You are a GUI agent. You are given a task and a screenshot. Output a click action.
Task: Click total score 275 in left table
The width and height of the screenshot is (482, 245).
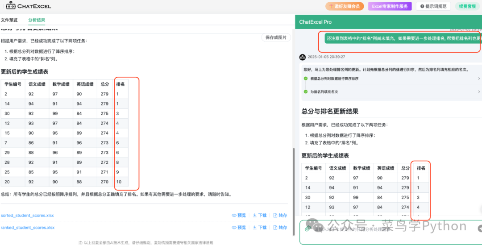(104, 113)
